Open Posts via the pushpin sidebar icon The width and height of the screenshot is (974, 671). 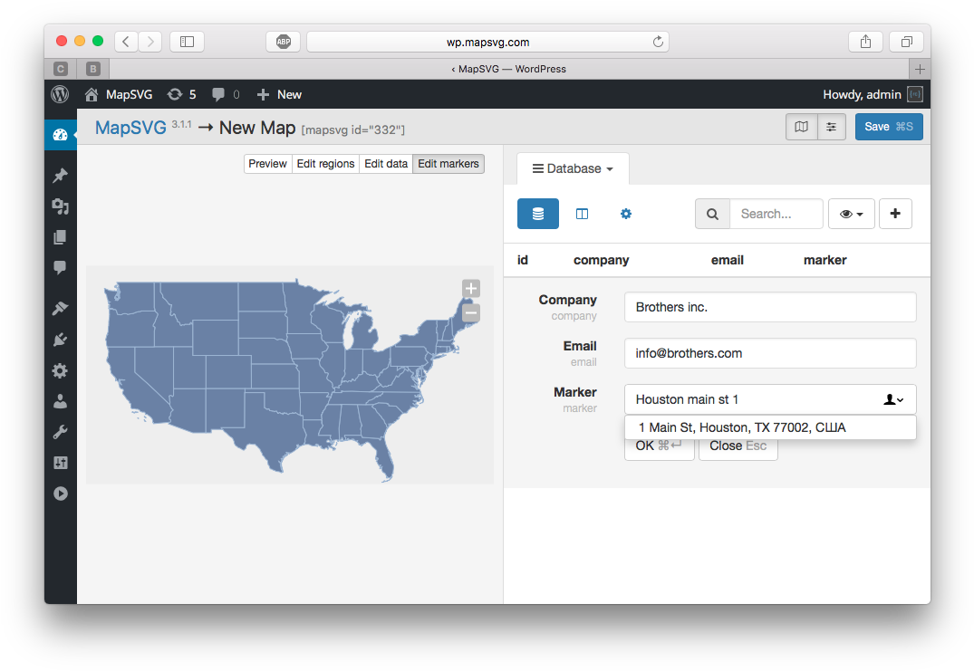click(61, 176)
